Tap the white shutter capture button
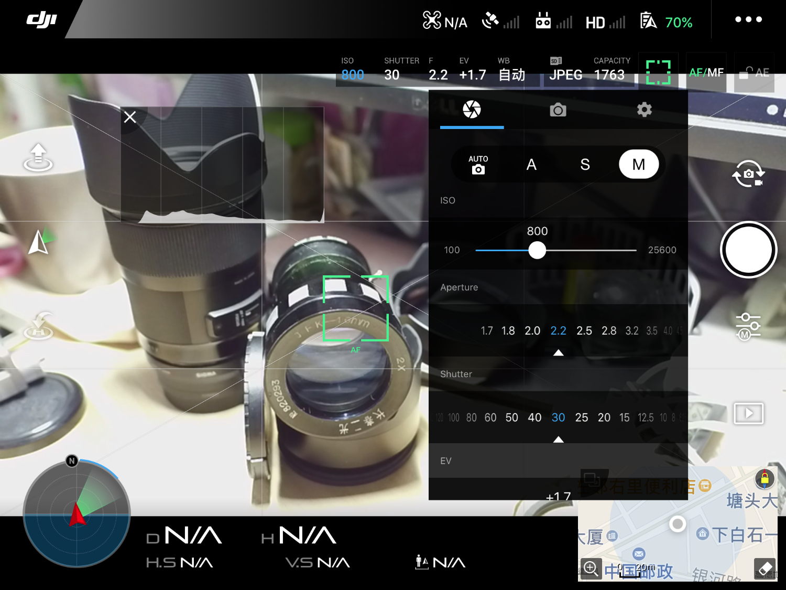This screenshot has width=786, height=590. pyautogui.click(x=748, y=250)
